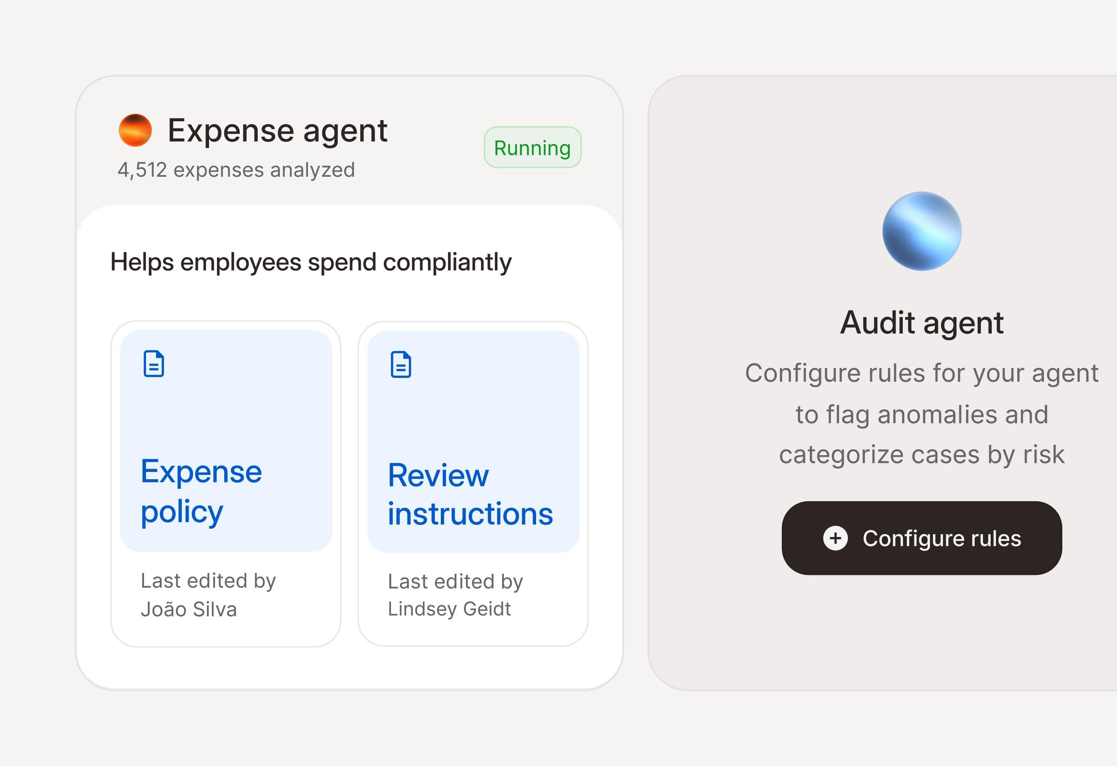Click Last edited by João Silva caption
Screen dimensions: 1117x766
point(208,595)
